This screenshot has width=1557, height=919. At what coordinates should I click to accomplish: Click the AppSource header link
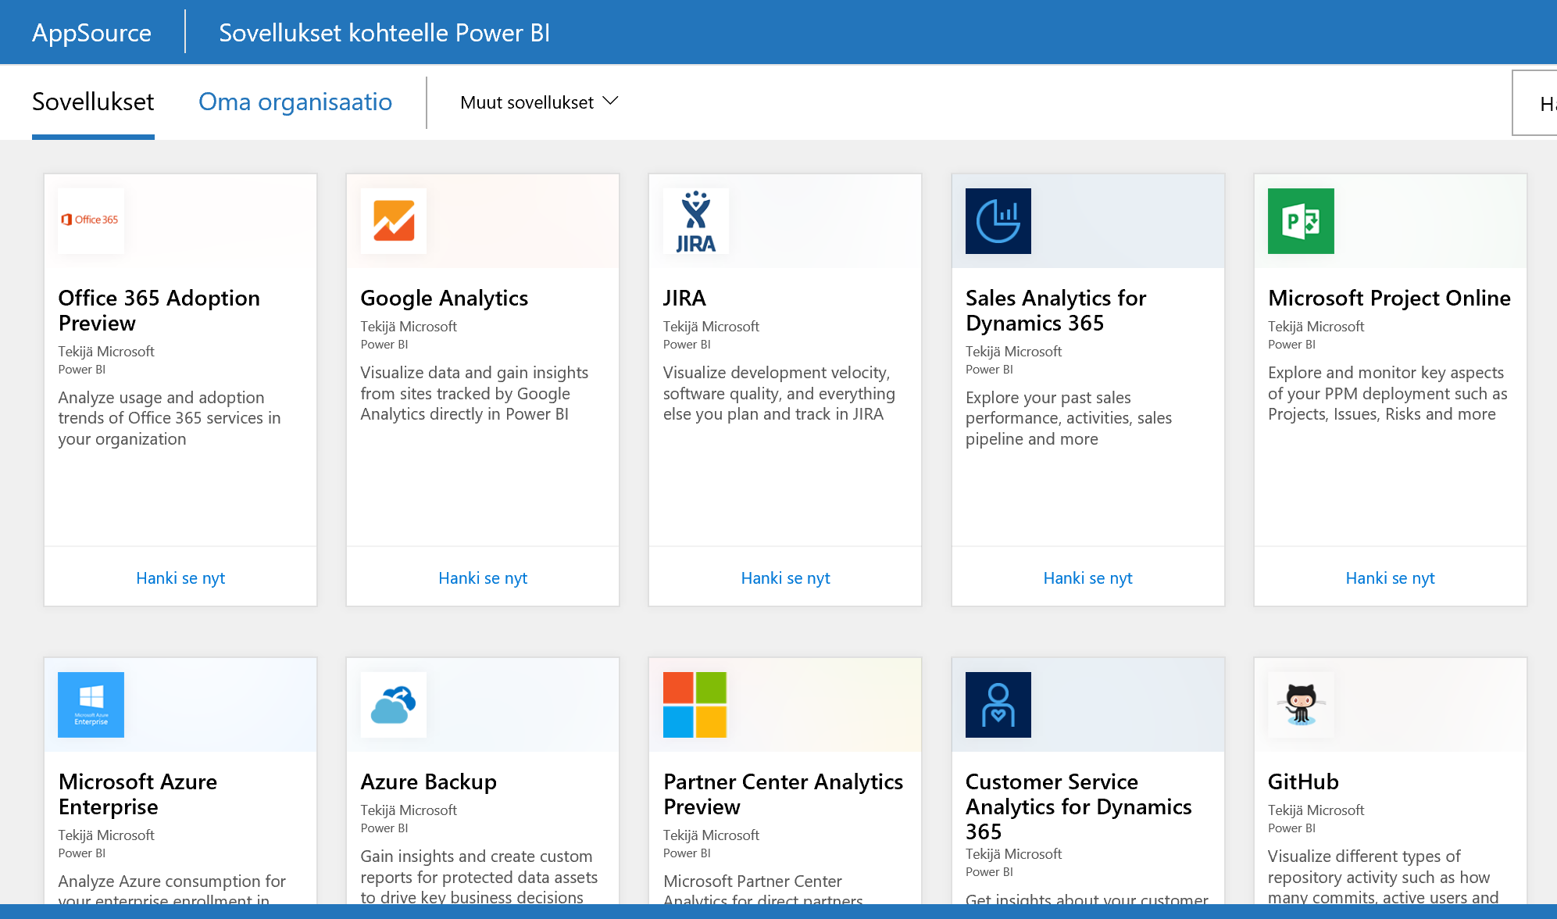click(x=91, y=32)
